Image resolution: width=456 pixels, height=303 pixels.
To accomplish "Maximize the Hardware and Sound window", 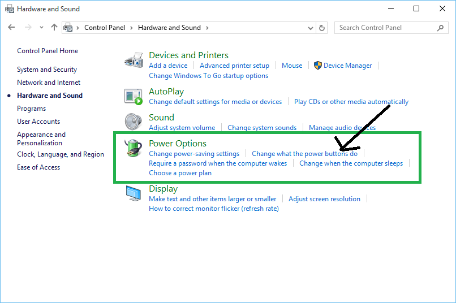I will tap(416, 8).
